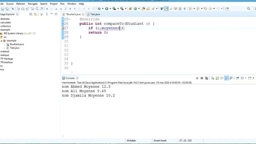Toggle Show Console on standard output
Screen dimensions: 256x144
pyautogui.click(x=226, y=78)
